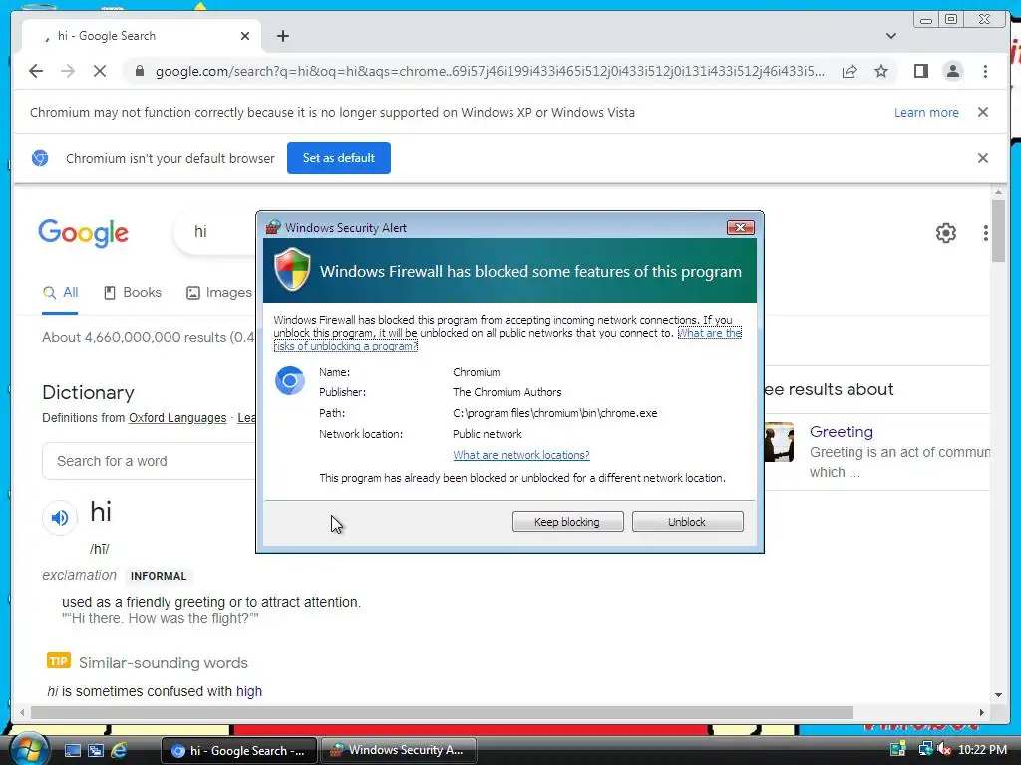Open the browser profile avatar
Image resolution: width=1021 pixels, height=765 pixels.
click(x=952, y=71)
